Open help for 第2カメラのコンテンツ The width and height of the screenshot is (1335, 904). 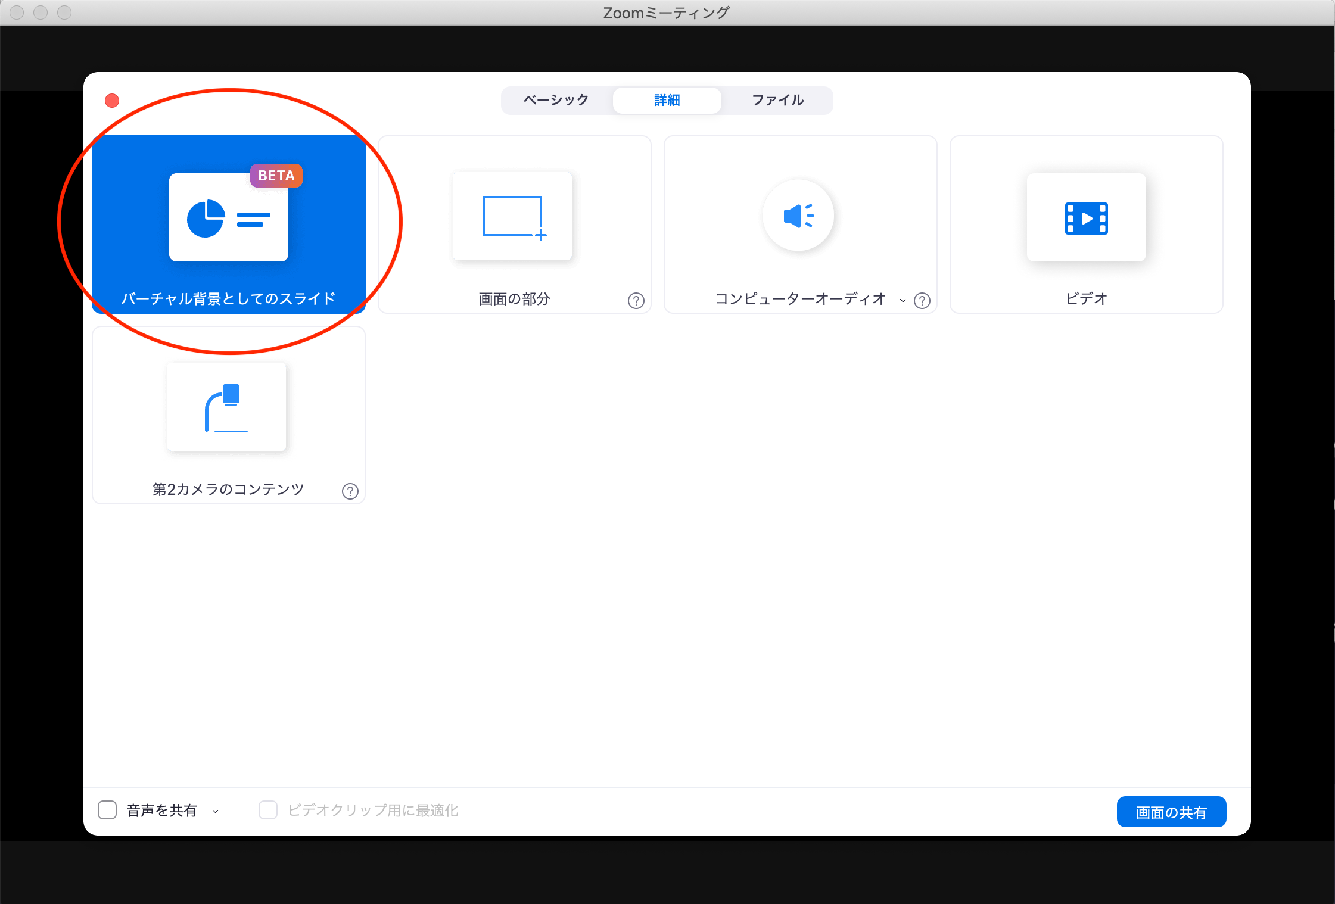click(350, 491)
